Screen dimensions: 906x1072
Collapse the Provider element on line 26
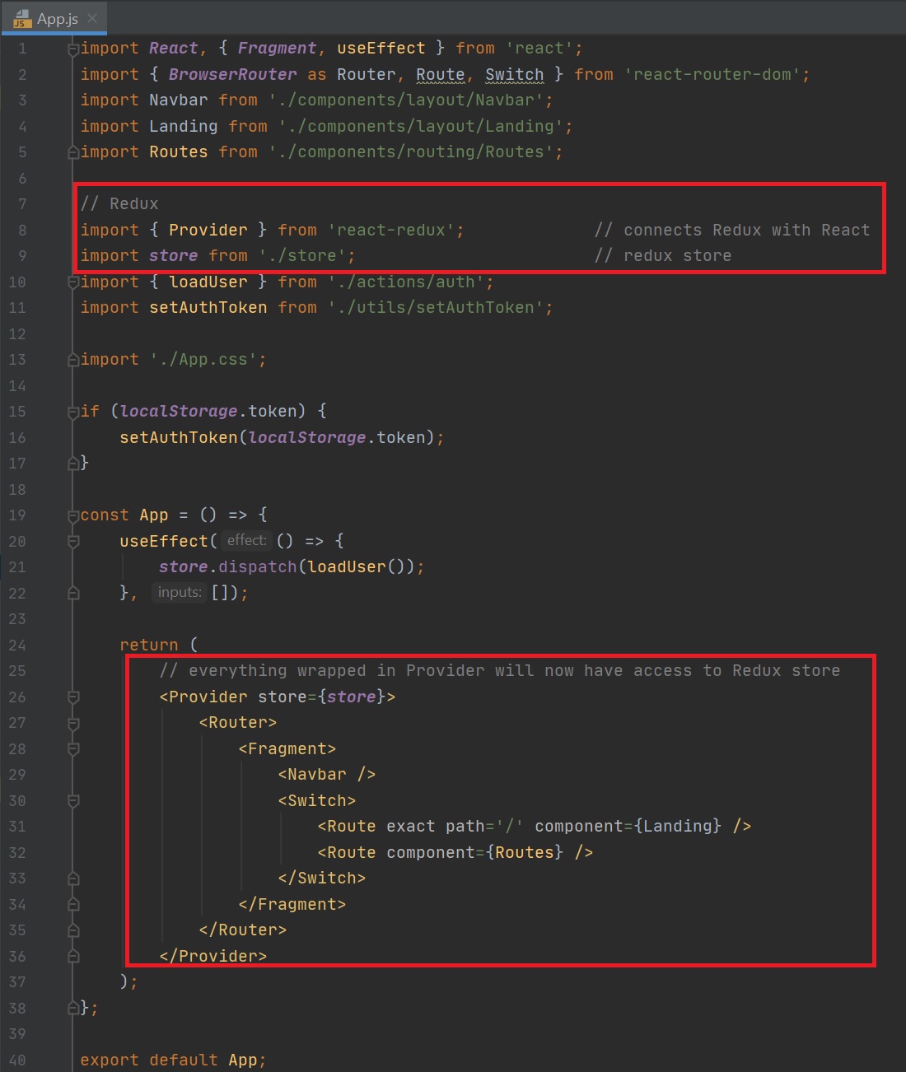pos(73,697)
